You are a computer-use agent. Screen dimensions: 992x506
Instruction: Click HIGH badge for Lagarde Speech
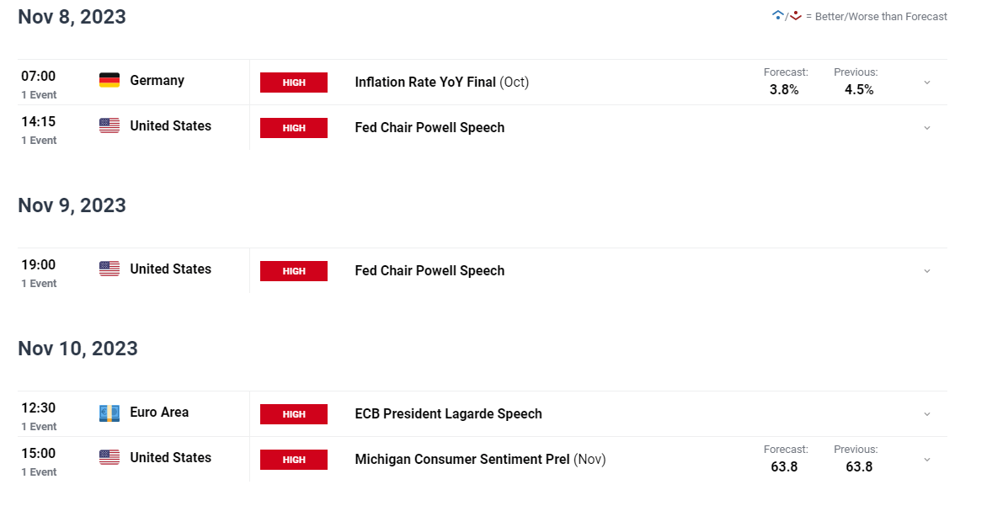coord(294,413)
